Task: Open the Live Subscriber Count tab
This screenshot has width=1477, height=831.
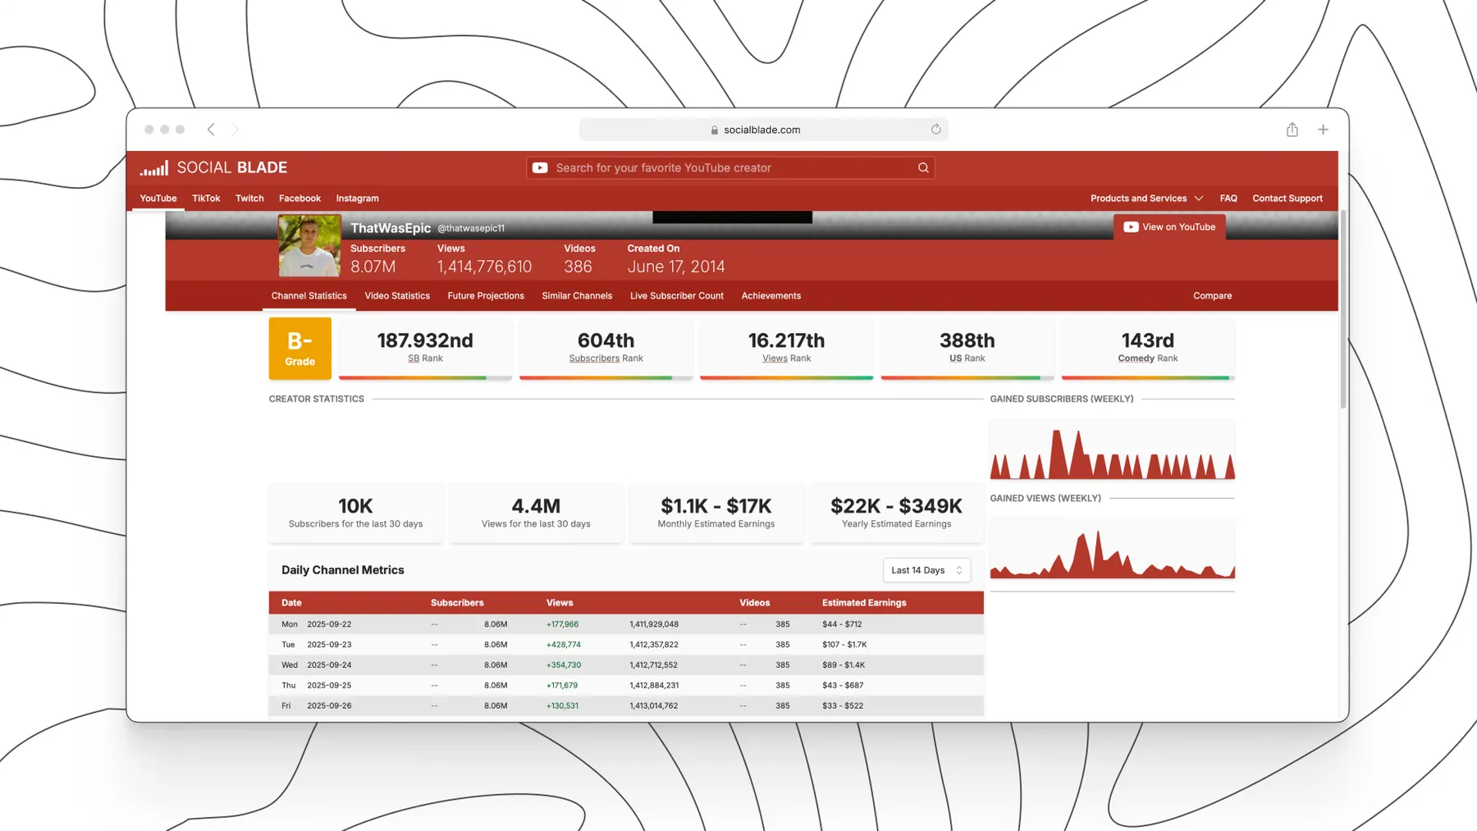Action: (x=677, y=296)
